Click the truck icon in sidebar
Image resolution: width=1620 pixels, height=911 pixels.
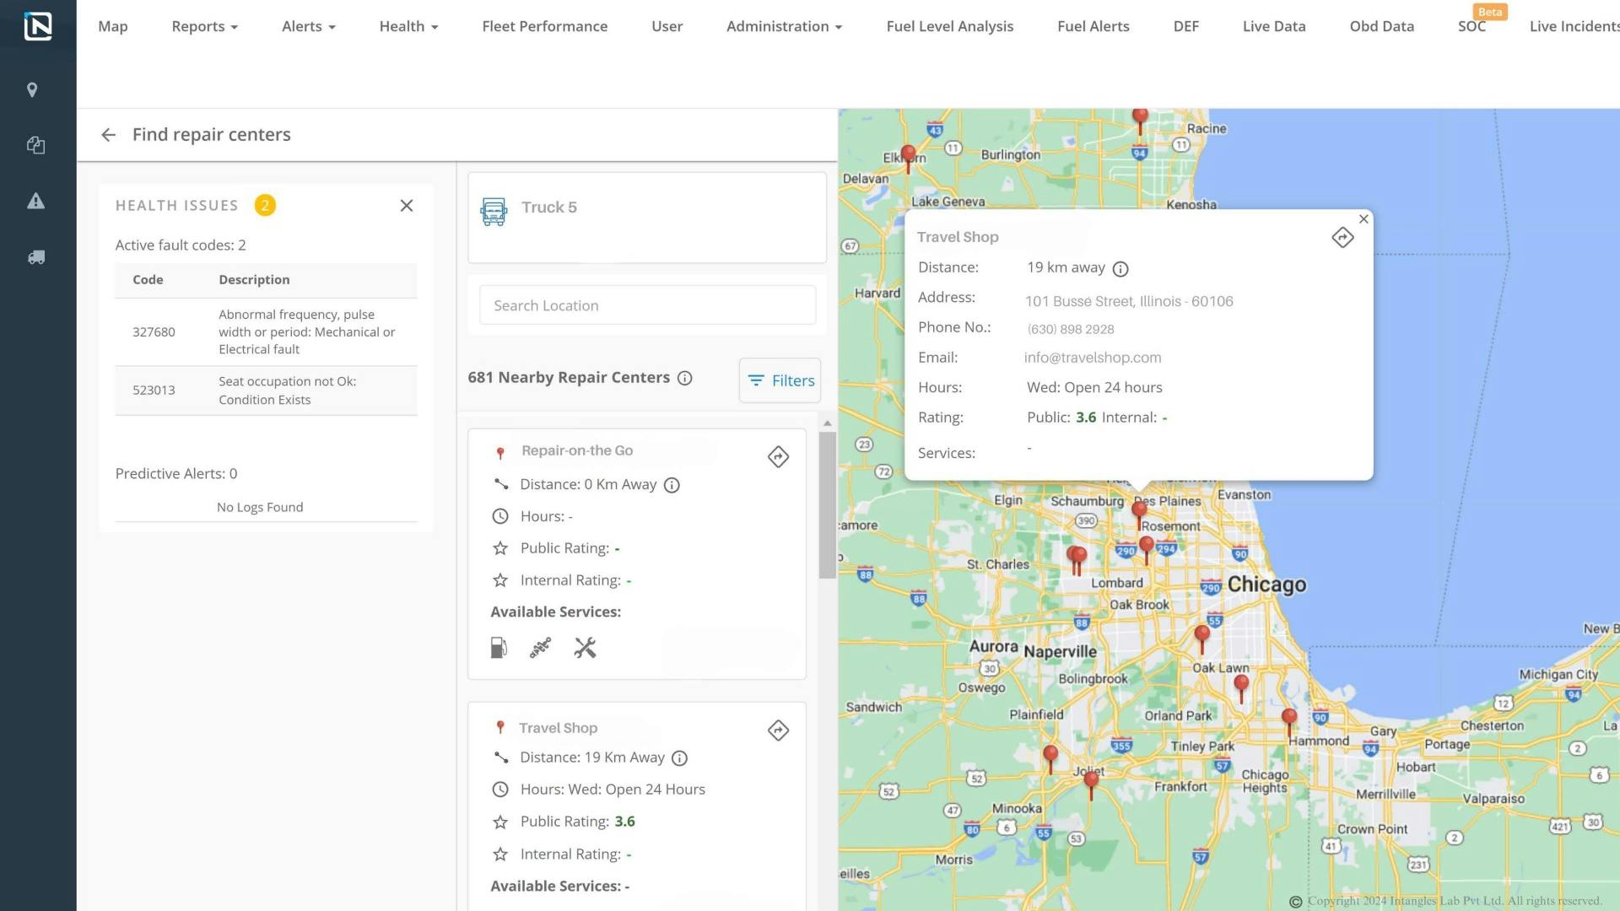(x=36, y=256)
